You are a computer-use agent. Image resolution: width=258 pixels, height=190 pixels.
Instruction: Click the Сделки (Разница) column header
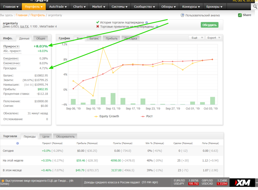coord(183,143)
